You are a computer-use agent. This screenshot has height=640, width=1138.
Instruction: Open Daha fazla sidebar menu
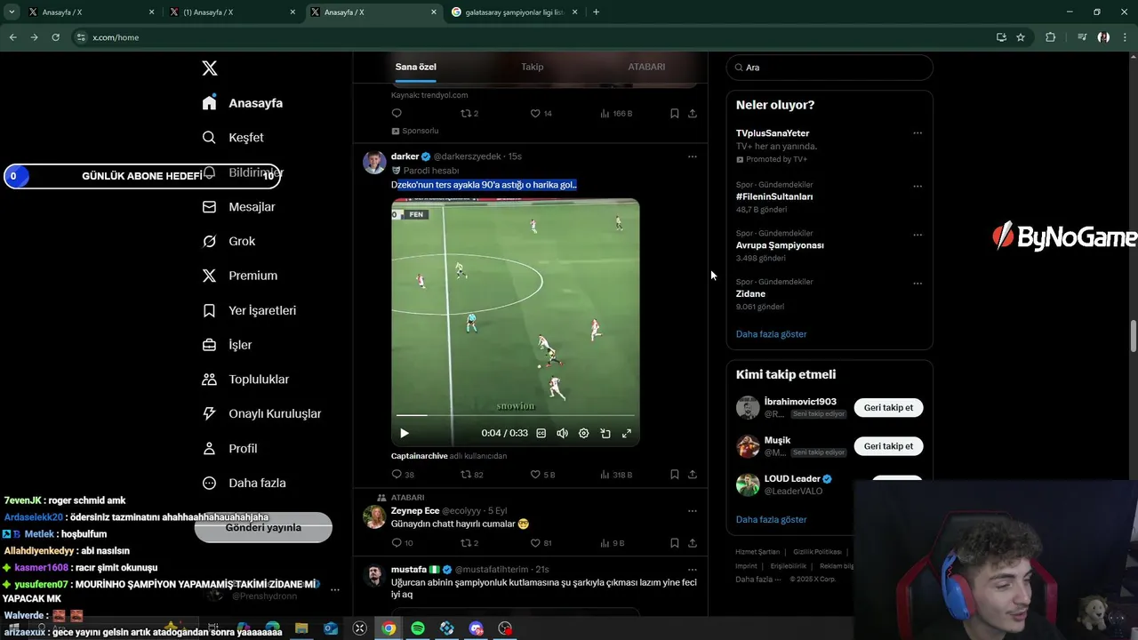(244, 484)
